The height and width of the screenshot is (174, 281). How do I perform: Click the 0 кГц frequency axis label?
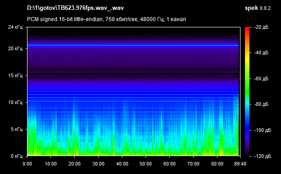pyautogui.click(x=17, y=156)
